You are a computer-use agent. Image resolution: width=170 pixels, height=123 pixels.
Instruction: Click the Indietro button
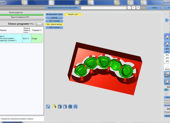(154, 8)
